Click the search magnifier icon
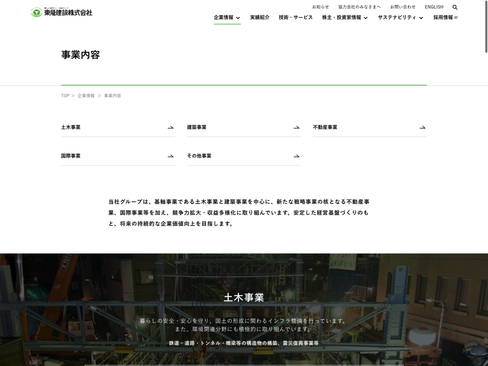The width and height of the screenshot is (488, 366). 455,7
